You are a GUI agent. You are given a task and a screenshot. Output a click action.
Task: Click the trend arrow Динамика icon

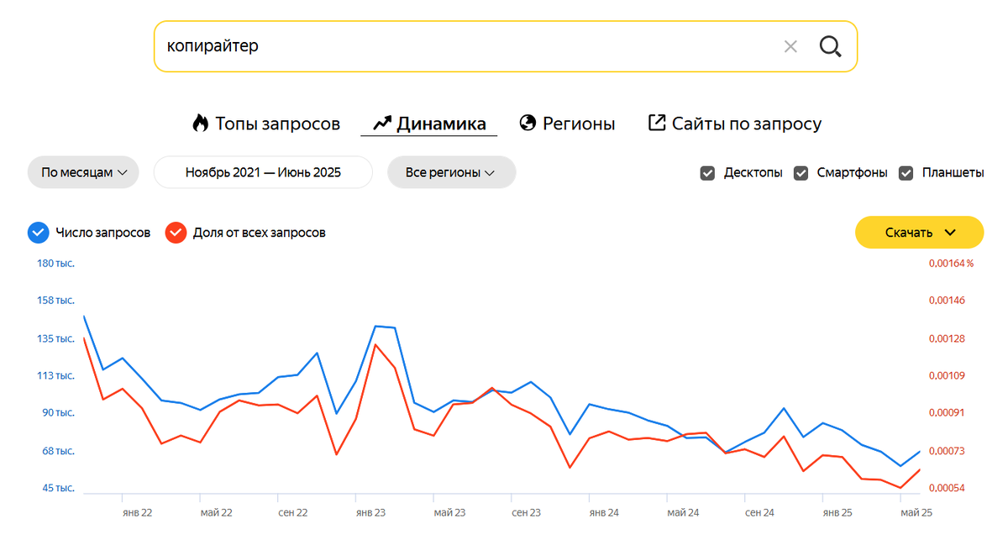382,123
